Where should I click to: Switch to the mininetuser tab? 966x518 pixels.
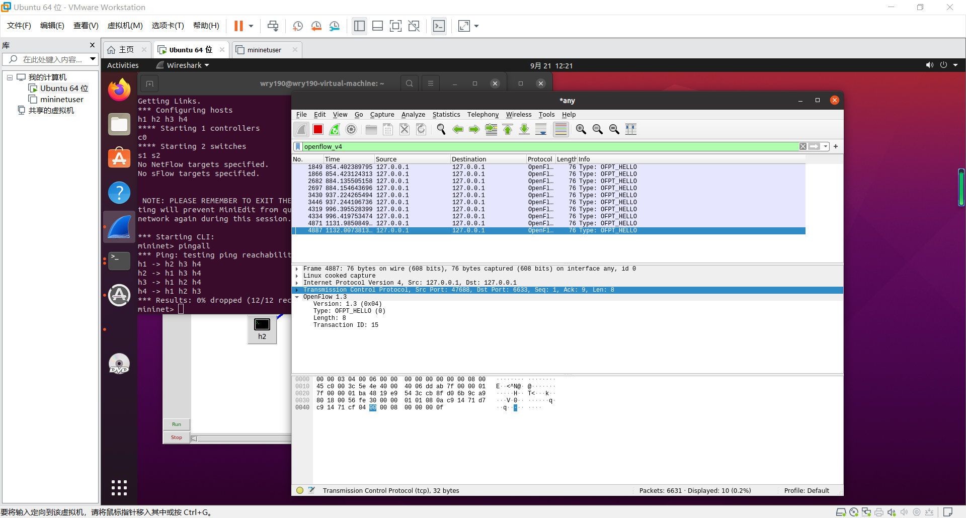pos(264,50)
